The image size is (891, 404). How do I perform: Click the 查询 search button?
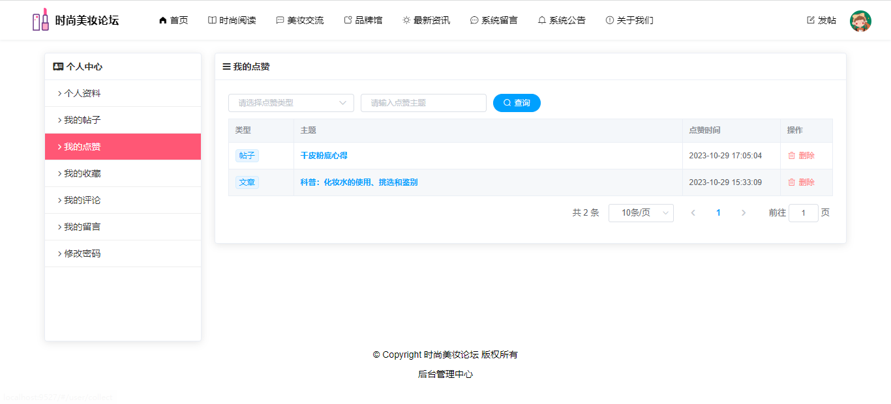point(517,103)
